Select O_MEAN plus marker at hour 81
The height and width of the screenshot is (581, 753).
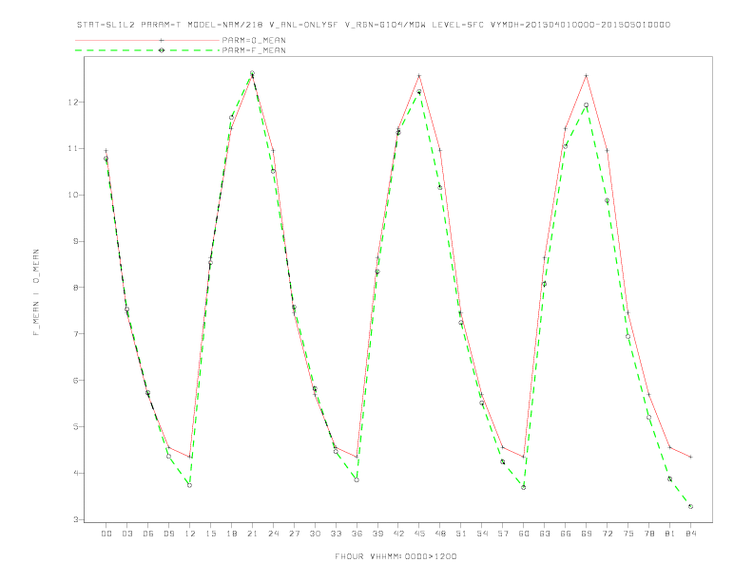670,447
